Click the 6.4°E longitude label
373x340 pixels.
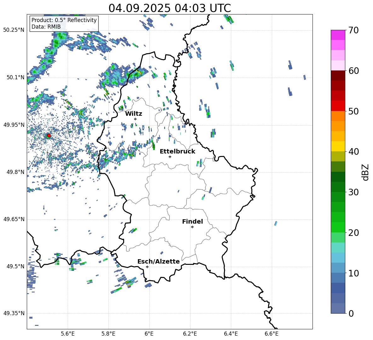coord(231,334)
